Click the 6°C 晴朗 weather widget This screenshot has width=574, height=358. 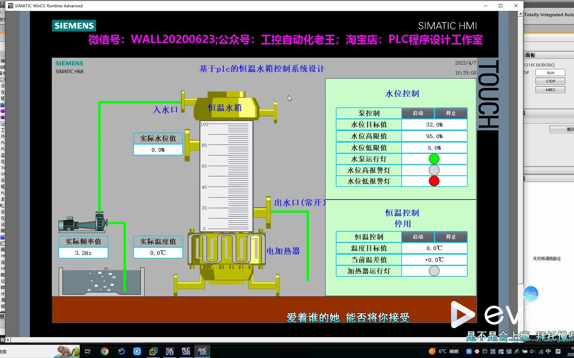(444, 351)
